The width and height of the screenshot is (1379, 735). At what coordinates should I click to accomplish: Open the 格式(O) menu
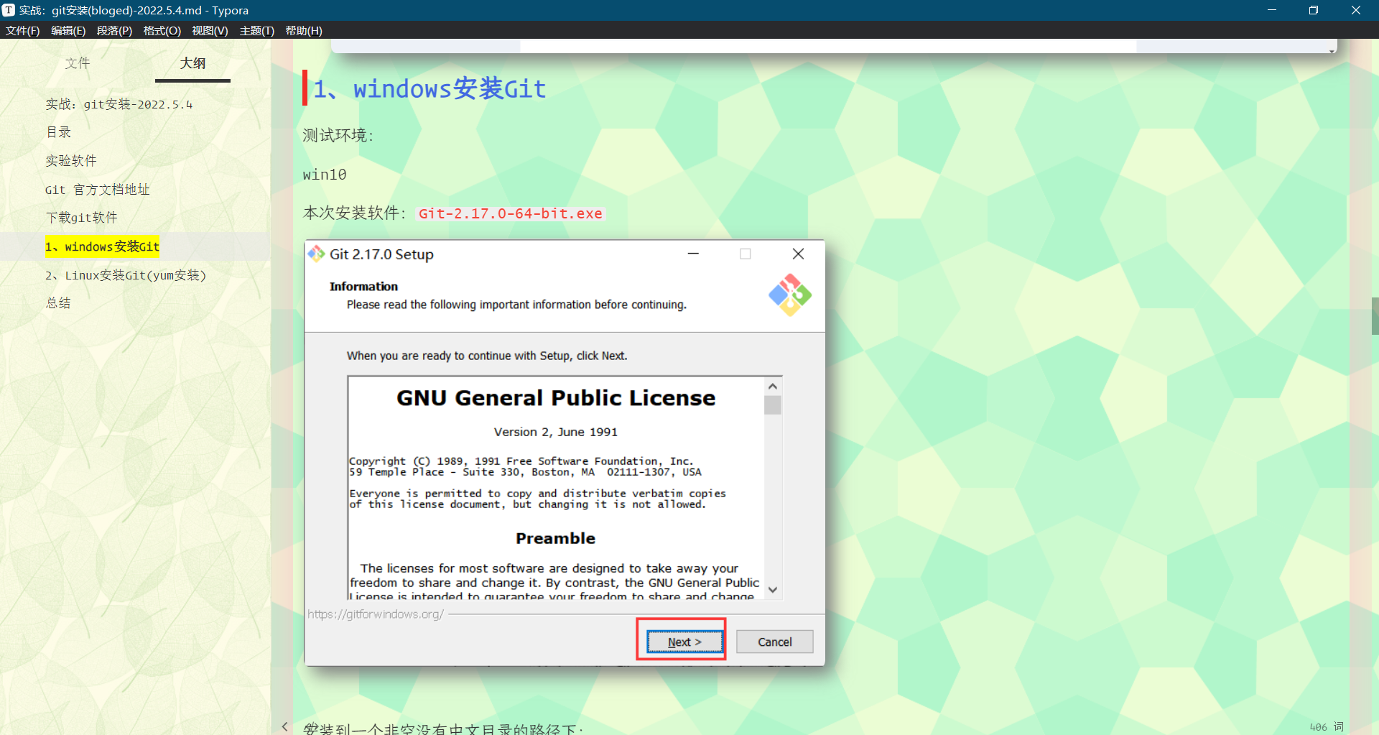click(x=162, y=30)
